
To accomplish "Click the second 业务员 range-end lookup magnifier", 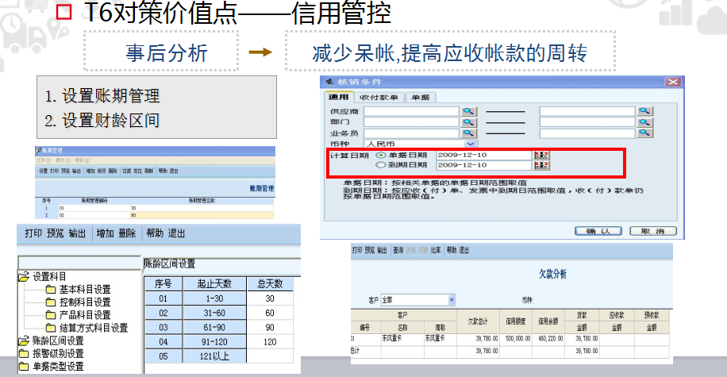I will (x=644, y=133).
